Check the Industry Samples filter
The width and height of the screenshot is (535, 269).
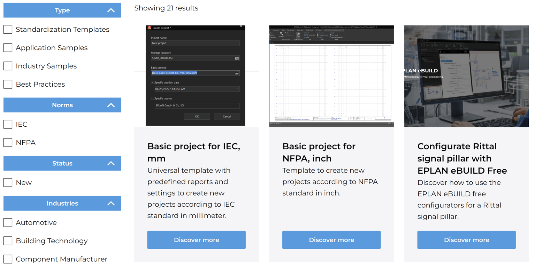(8, 66)
